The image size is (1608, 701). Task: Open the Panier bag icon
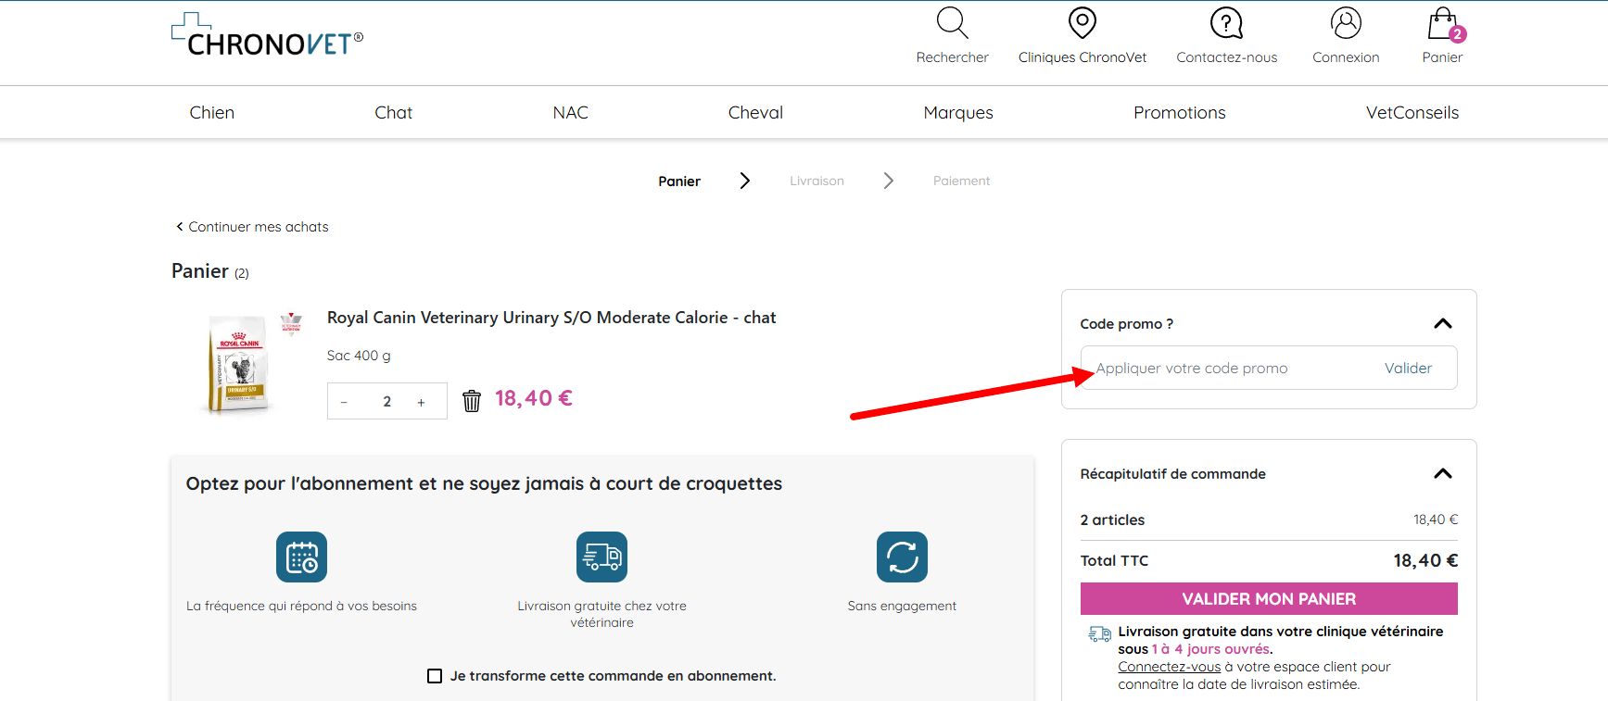(1443, 24)
